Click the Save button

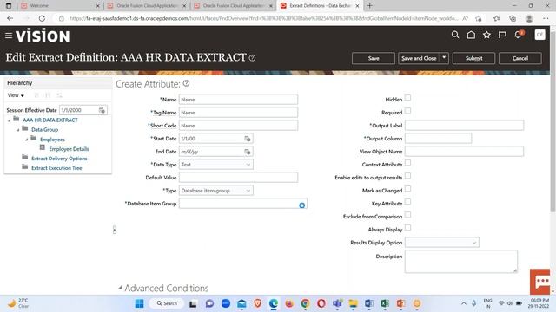(x=374, y=58)
